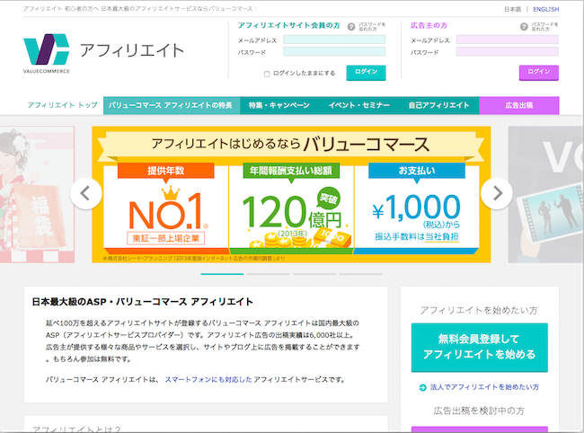Go to next carousel slide arrow
584x433 pixels.
click(x=497, y=193)
